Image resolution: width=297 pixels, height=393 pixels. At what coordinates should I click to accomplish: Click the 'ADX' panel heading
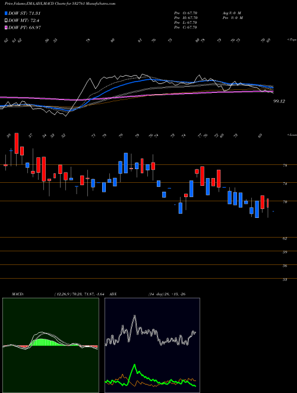112,294
